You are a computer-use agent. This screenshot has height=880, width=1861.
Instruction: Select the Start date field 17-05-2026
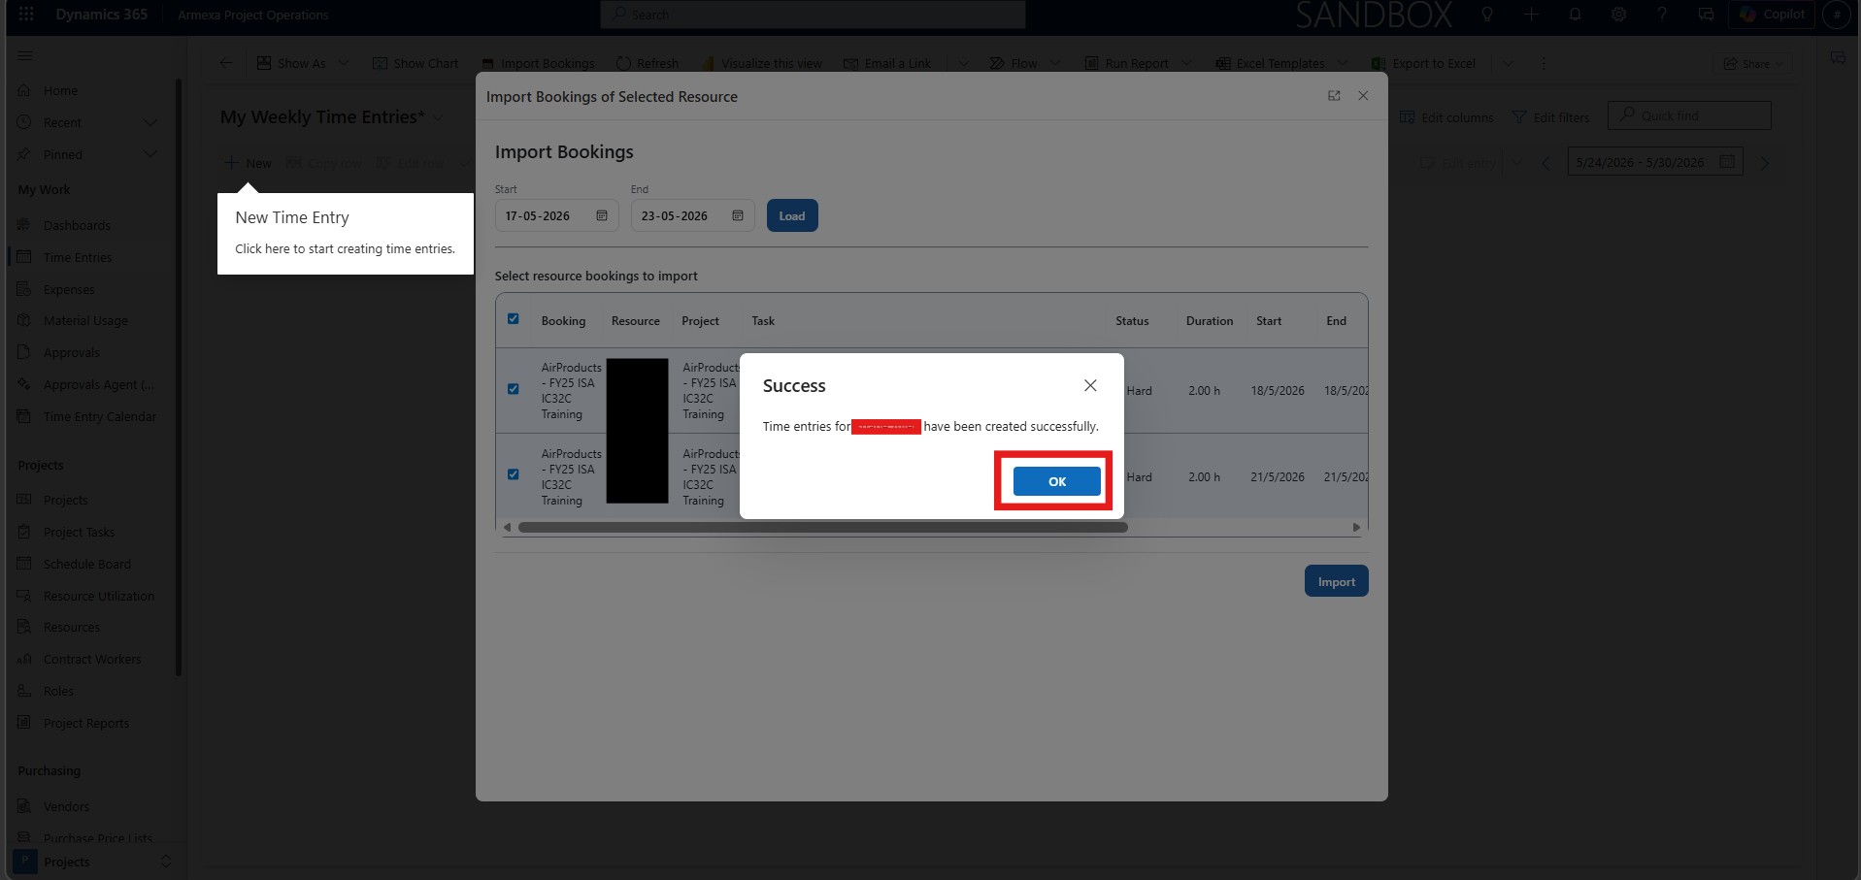pos(556,215)
